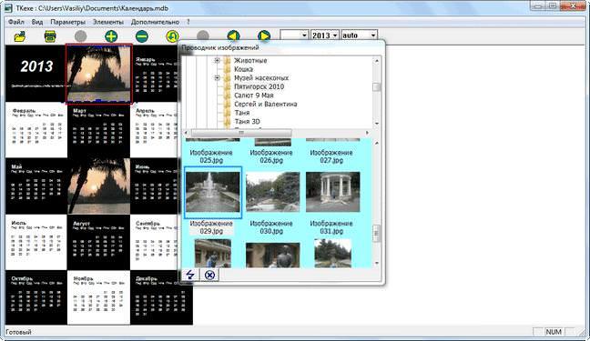Screen dimensions: 590x341
Task: Click the green print toolbar icon
Action: pyautogui.click(x=50, y=36)
